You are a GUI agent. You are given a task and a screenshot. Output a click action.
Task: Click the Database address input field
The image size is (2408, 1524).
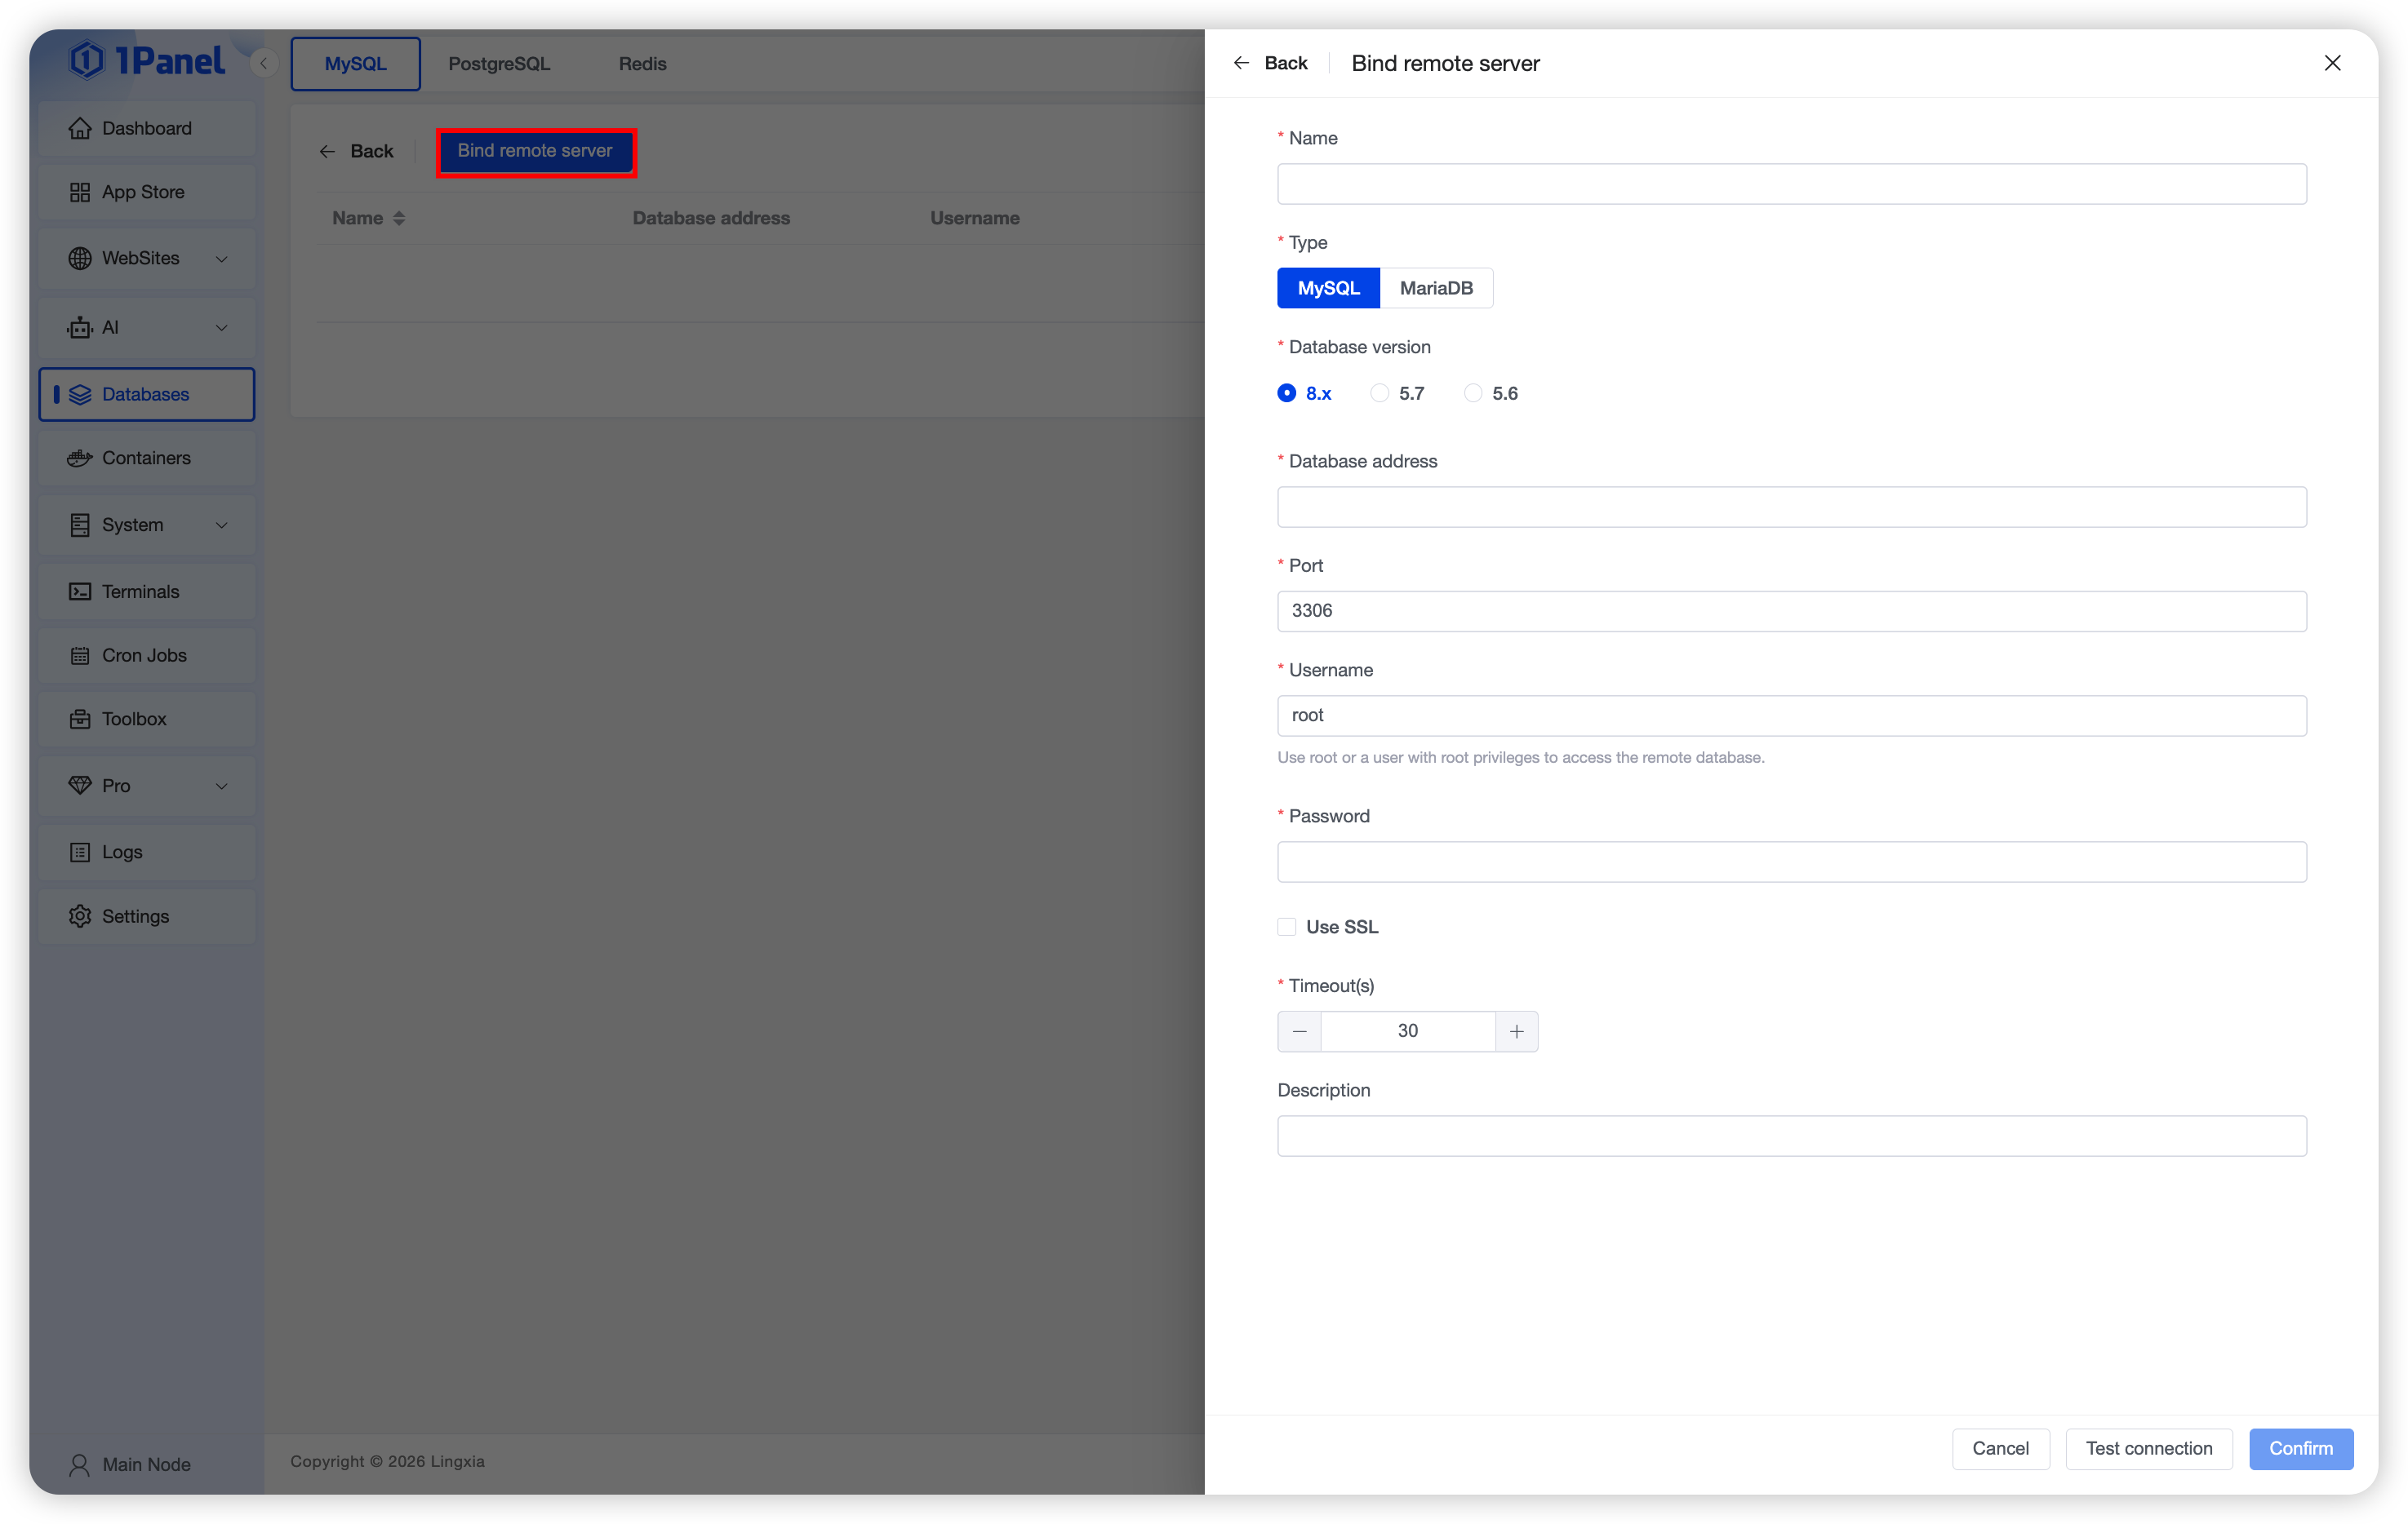pos(1791,507)
